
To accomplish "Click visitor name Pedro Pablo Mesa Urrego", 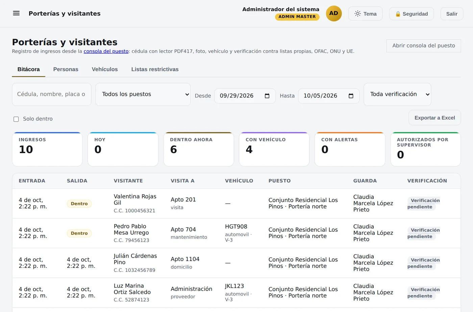I will coord(131,229).
